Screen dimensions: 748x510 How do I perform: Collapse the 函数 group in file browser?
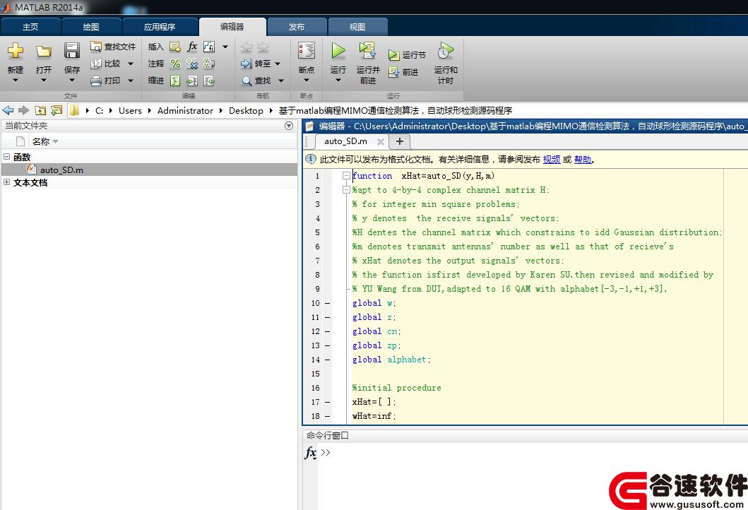click(6, 157)
